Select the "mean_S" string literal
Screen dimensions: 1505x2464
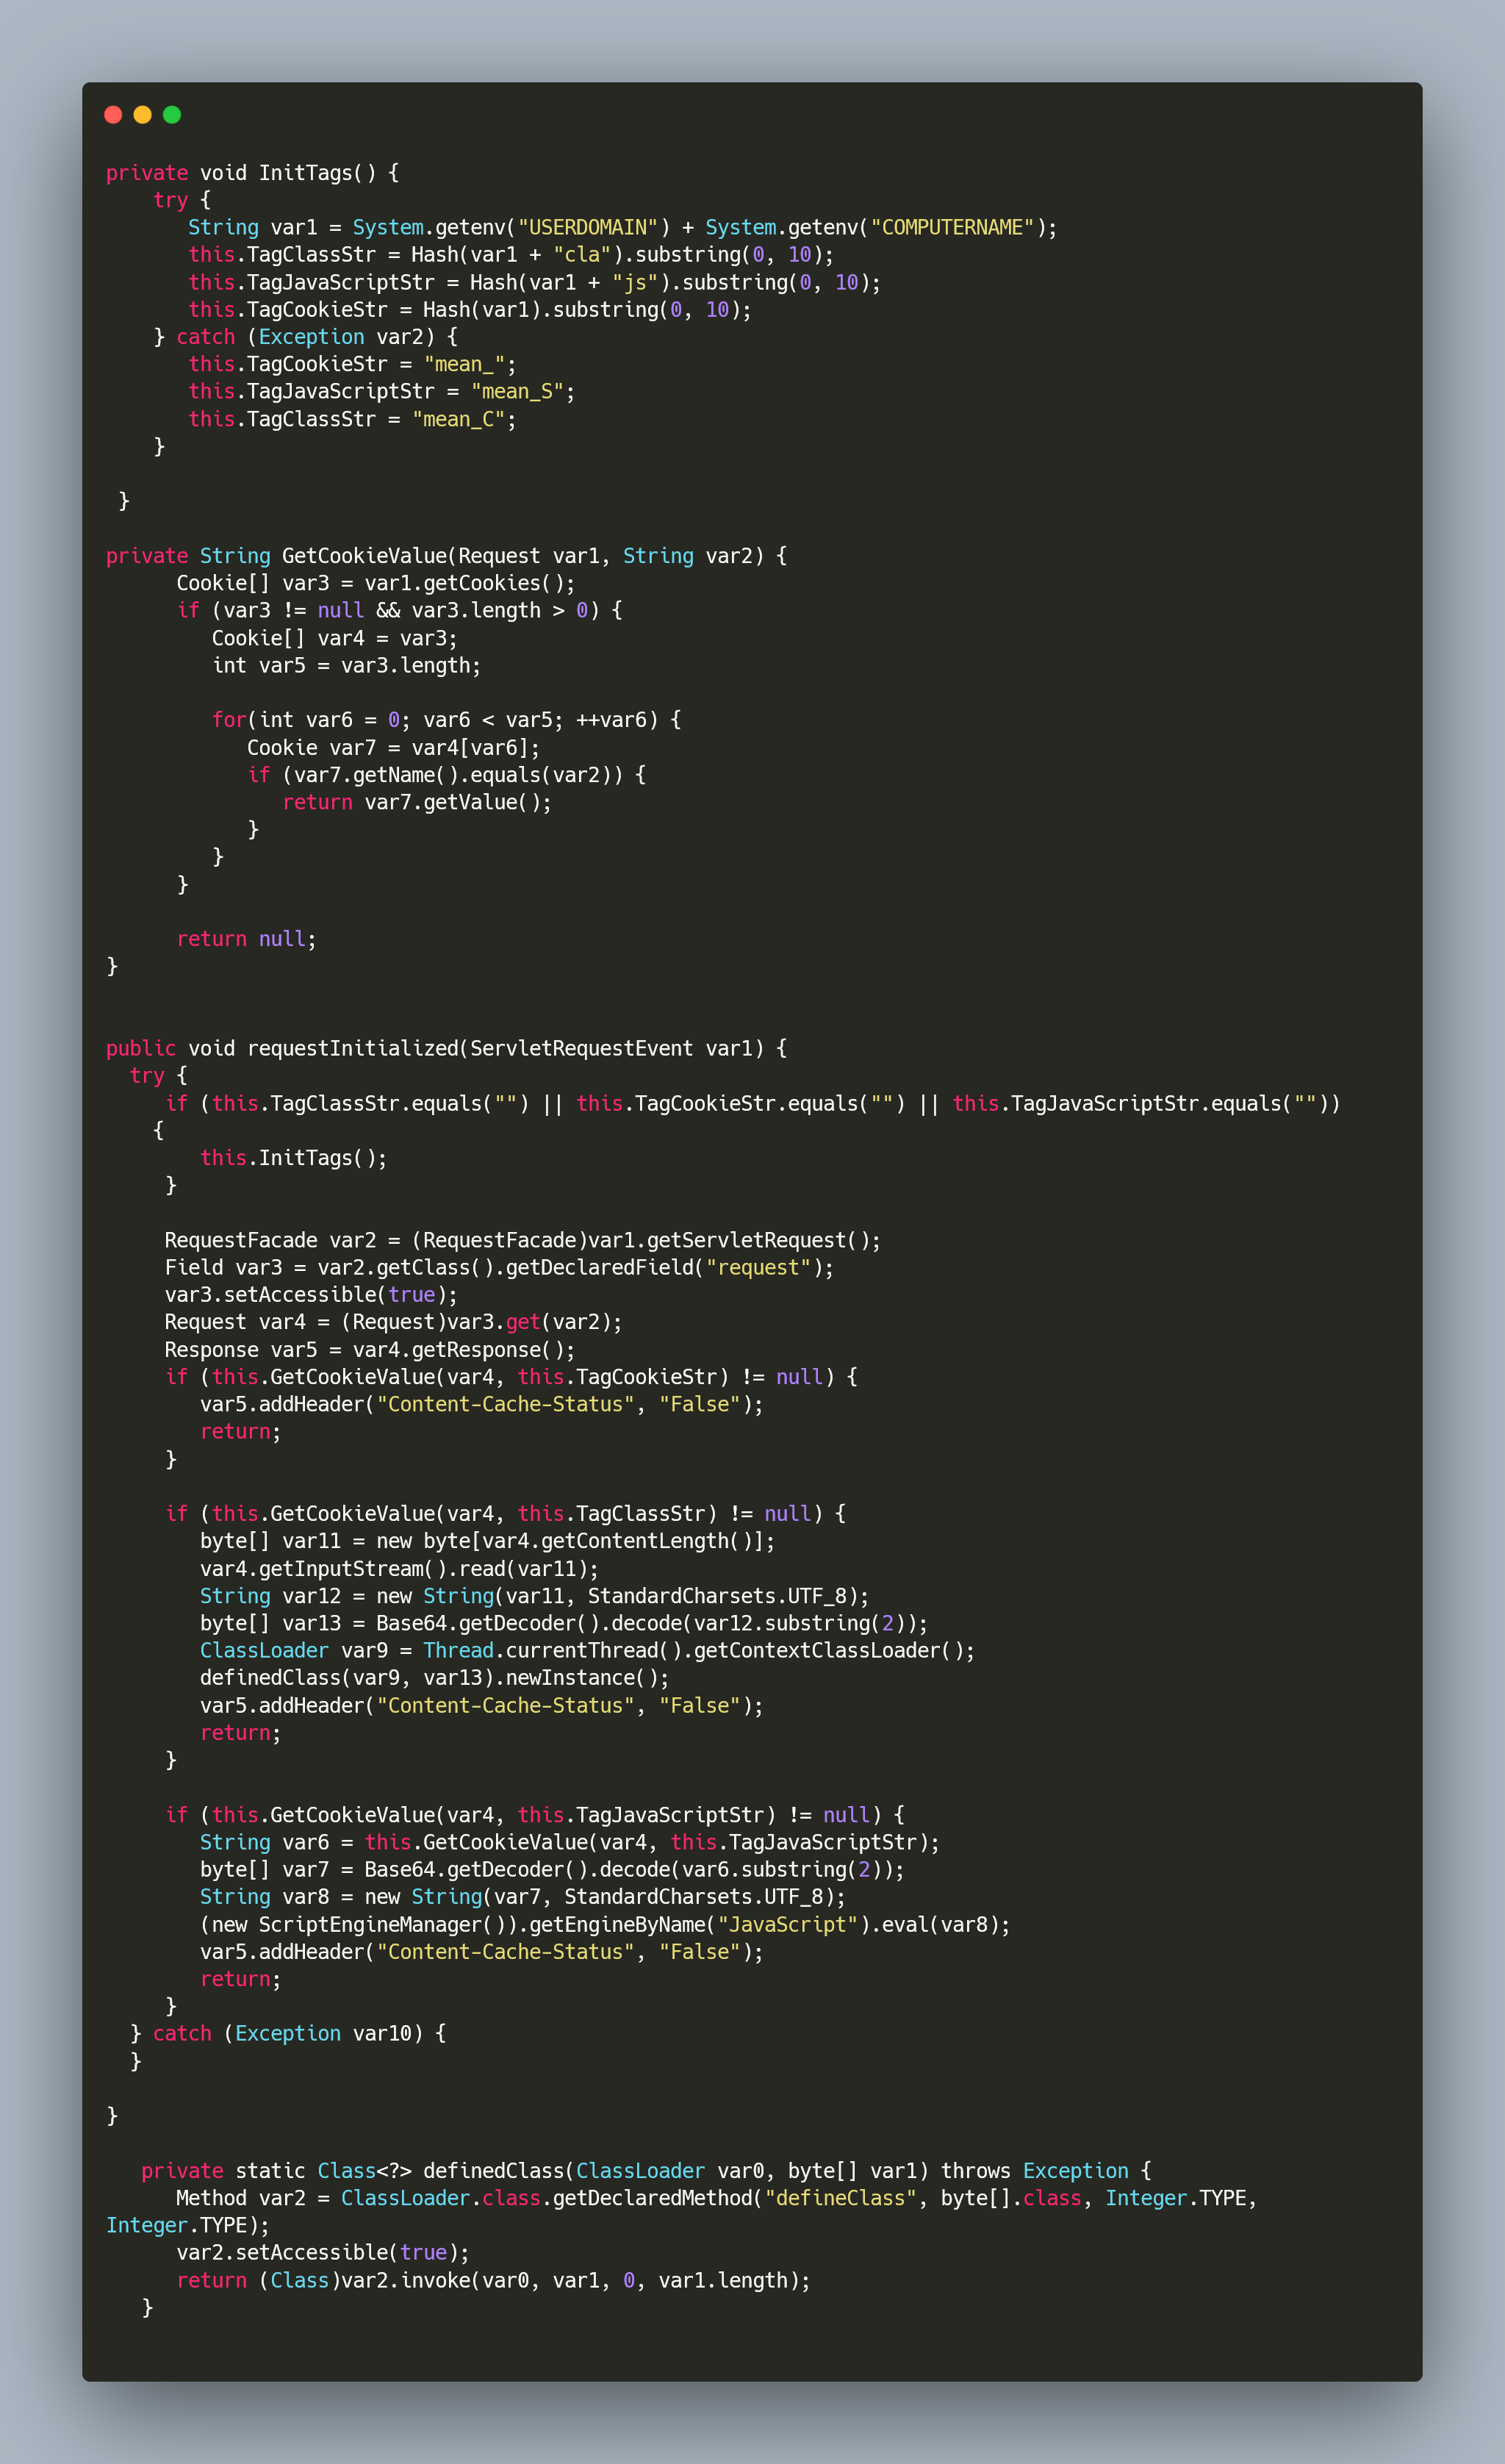517,391
